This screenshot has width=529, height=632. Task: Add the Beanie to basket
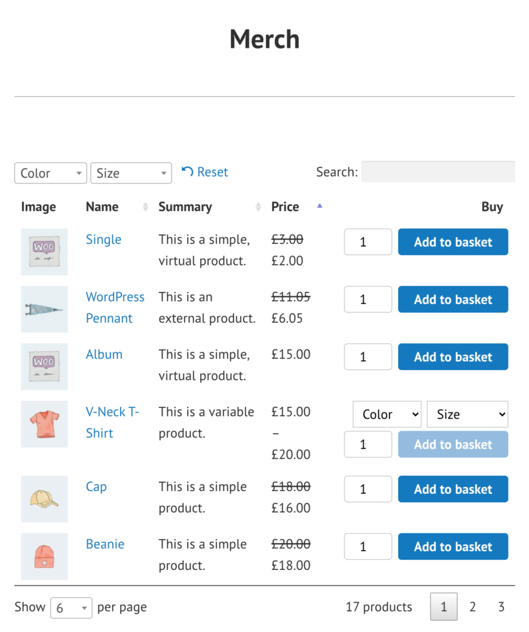pos(453,547)
